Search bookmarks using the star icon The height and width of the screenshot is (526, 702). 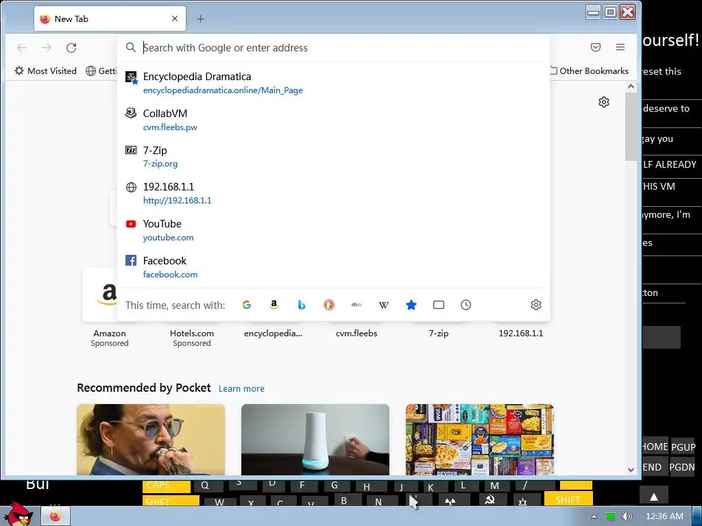[x=411, y=305]
